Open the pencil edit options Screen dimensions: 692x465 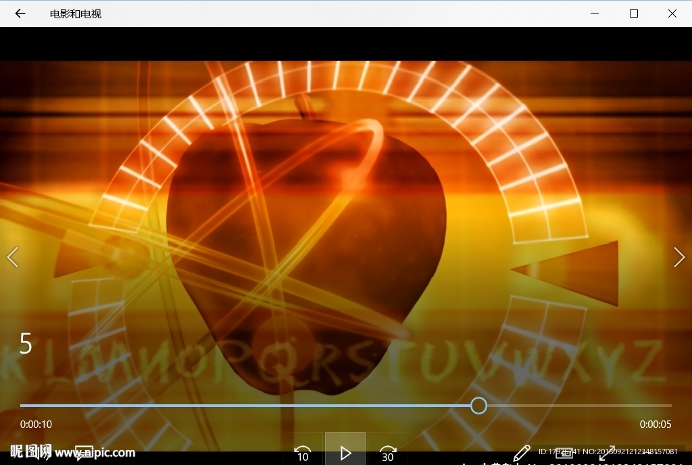(521, 453)
